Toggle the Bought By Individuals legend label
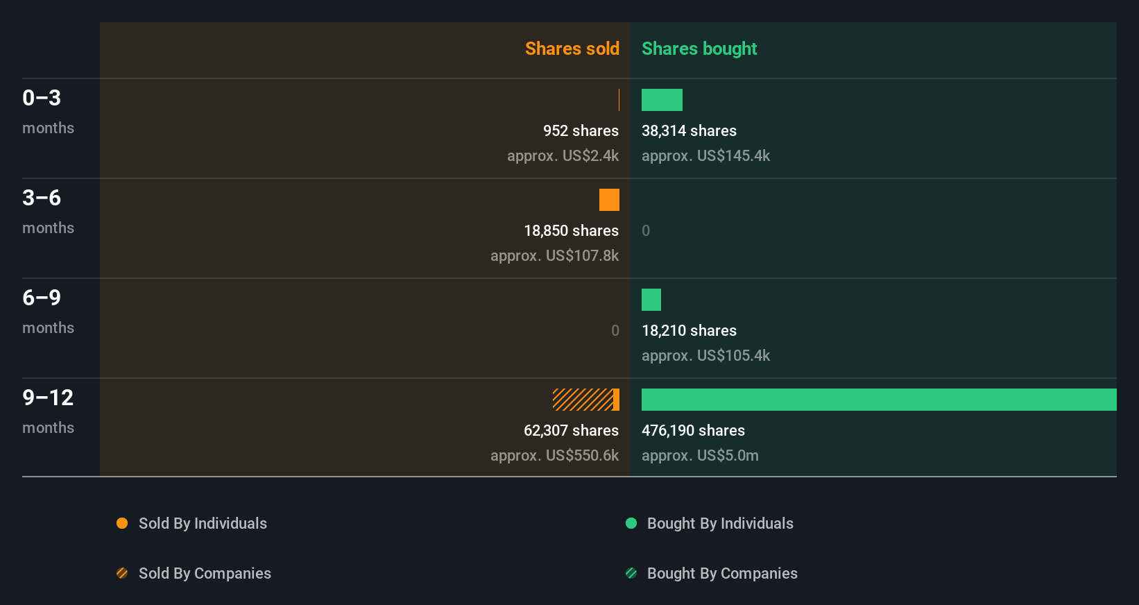Viewport: 1139px width, 605px height. pos(720,523)
